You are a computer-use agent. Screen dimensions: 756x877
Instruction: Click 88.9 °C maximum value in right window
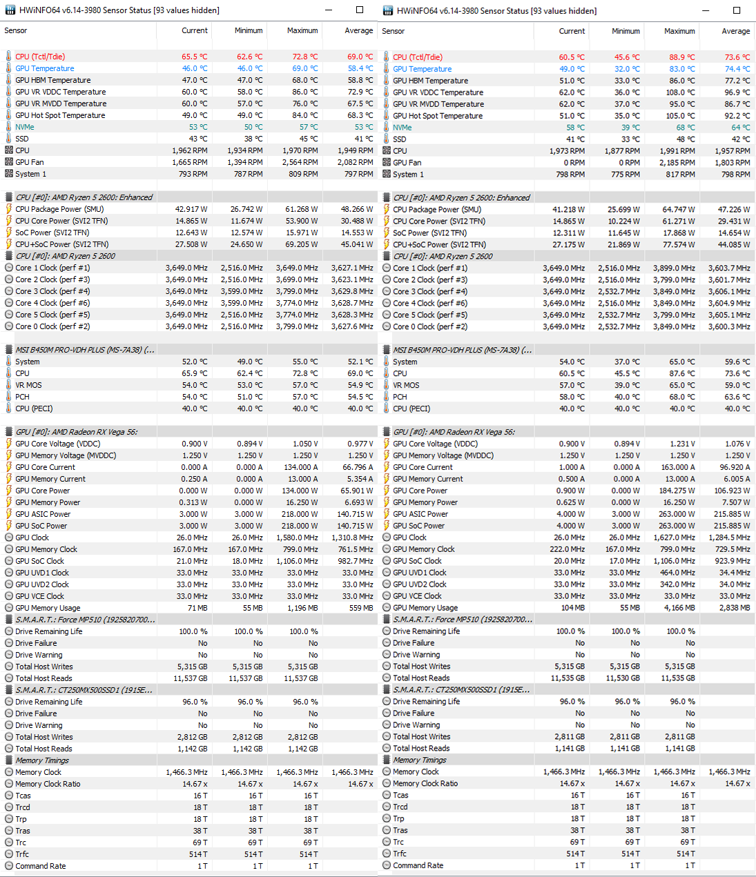[x=681, y=57]
